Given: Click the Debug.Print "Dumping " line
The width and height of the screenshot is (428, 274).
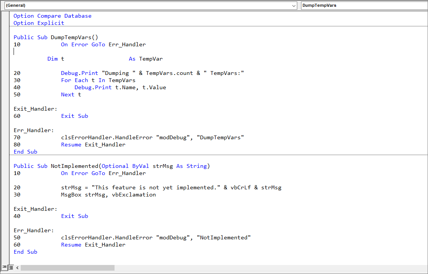Looking at the screenshot, I should point(152,73).
